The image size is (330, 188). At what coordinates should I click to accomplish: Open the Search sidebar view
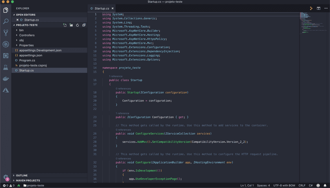5,21
